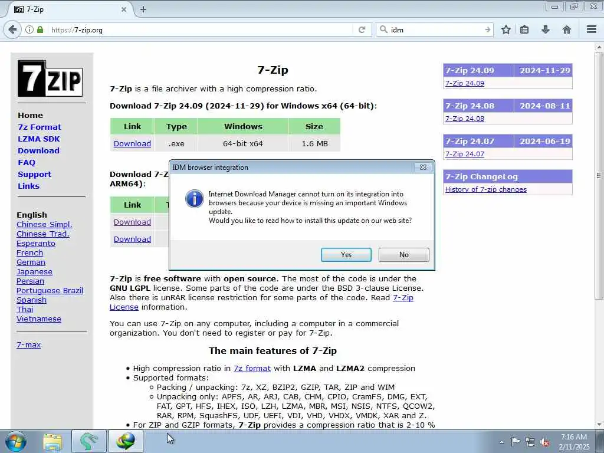
Task: Switch language to Portuguese Brazil
Action: pyautogui.click(x=50, y=290)
